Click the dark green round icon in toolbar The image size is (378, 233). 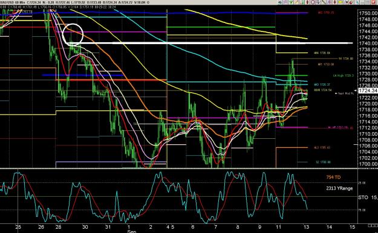click(279, 2)
